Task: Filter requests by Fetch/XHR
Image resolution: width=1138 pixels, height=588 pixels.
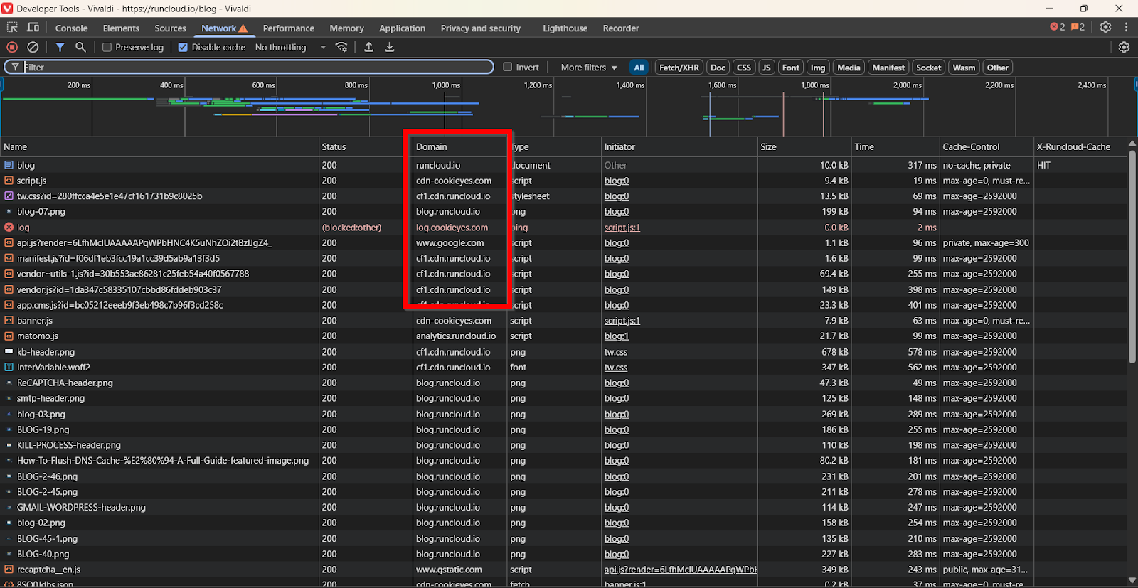Action: tap(679, 68)
